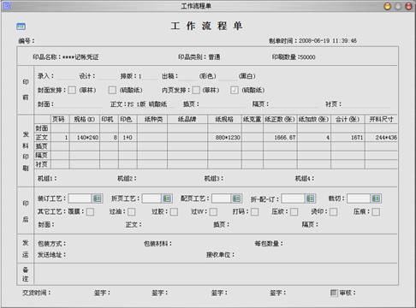Click the 合计(张) column header
This screenshot has height=308, width=416.
(348, 119)
